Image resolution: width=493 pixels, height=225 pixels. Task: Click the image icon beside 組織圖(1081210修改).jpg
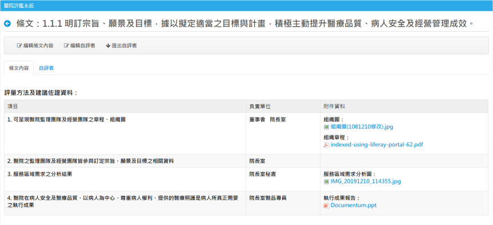click(326, 127)
